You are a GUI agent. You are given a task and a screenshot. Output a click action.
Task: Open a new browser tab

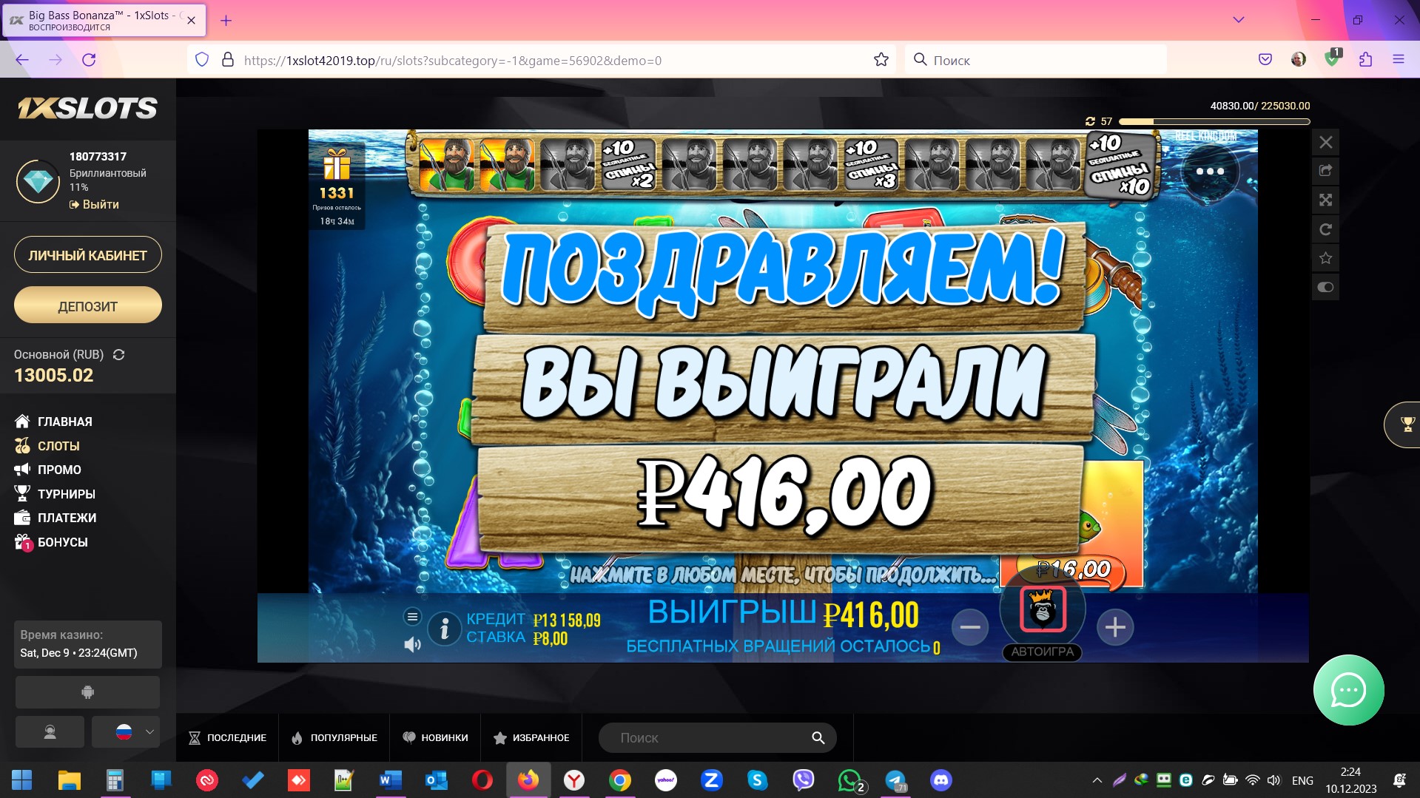[x=226, y=21]
